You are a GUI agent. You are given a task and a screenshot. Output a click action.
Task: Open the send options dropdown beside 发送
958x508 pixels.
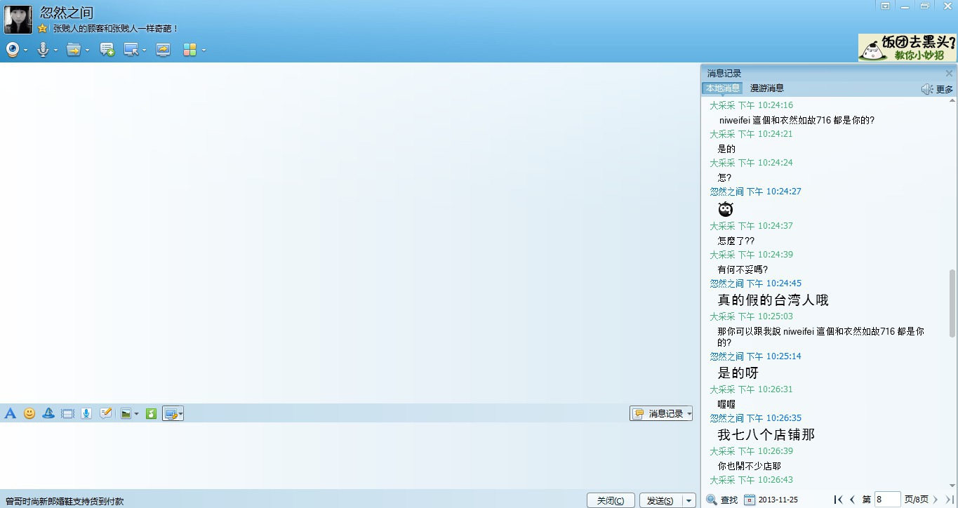[x=689, y=501]
